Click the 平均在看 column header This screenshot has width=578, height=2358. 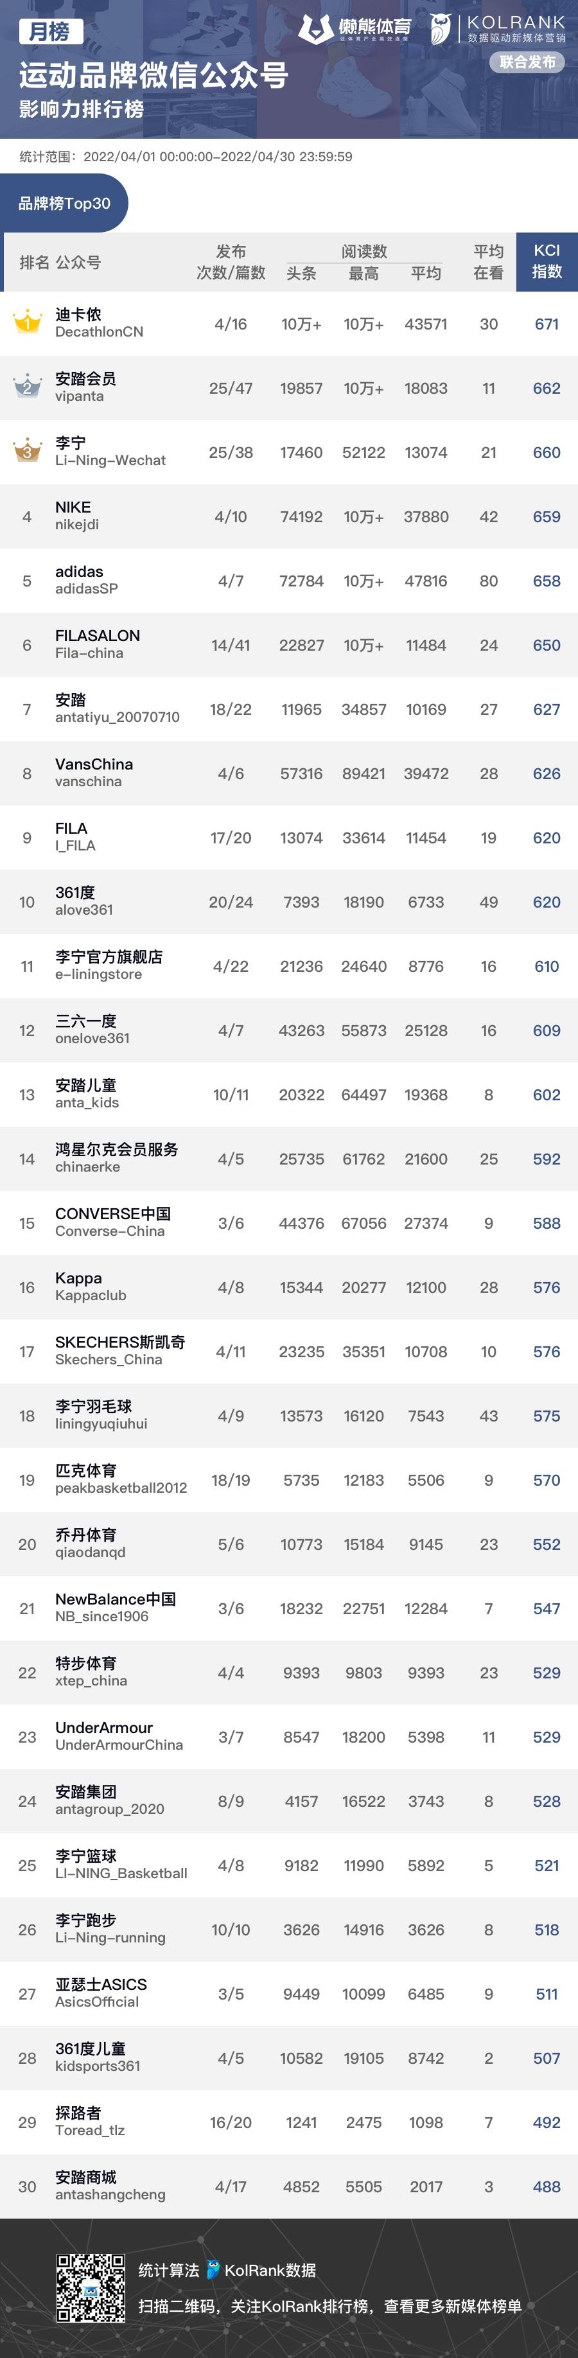pos(488,262)
